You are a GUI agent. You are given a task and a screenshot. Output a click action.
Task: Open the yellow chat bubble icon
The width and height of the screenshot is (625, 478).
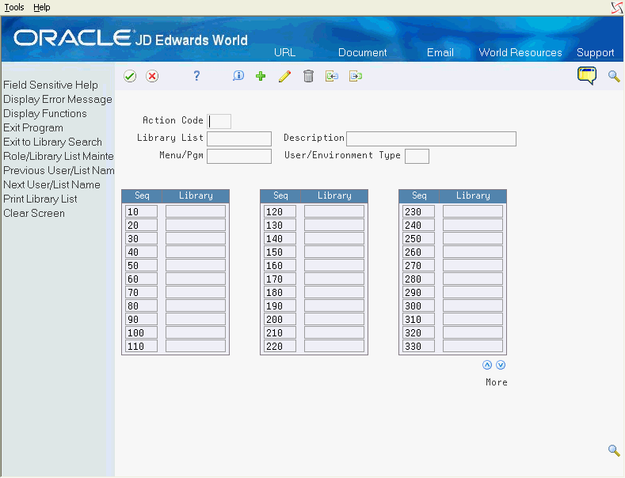click(587, 76)
